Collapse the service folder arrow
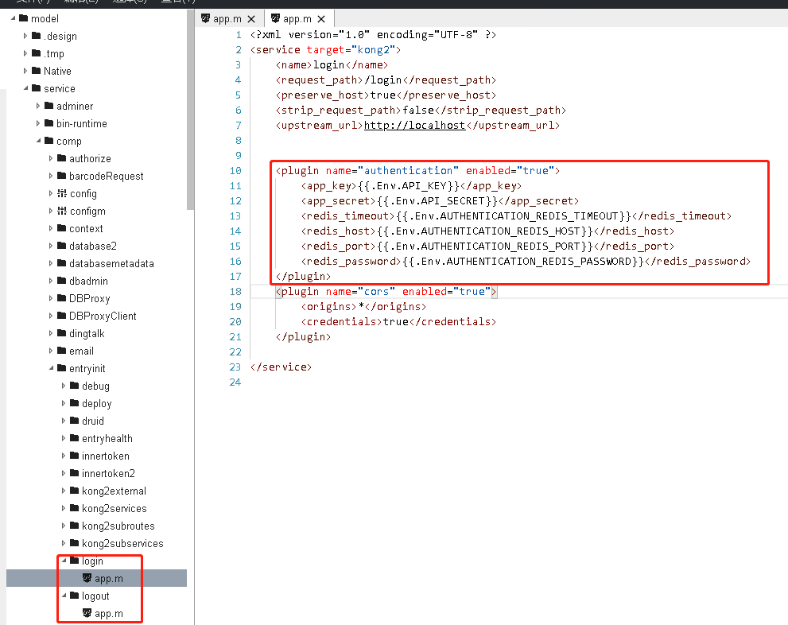This screenshot has width=788, height=625. 25,88
